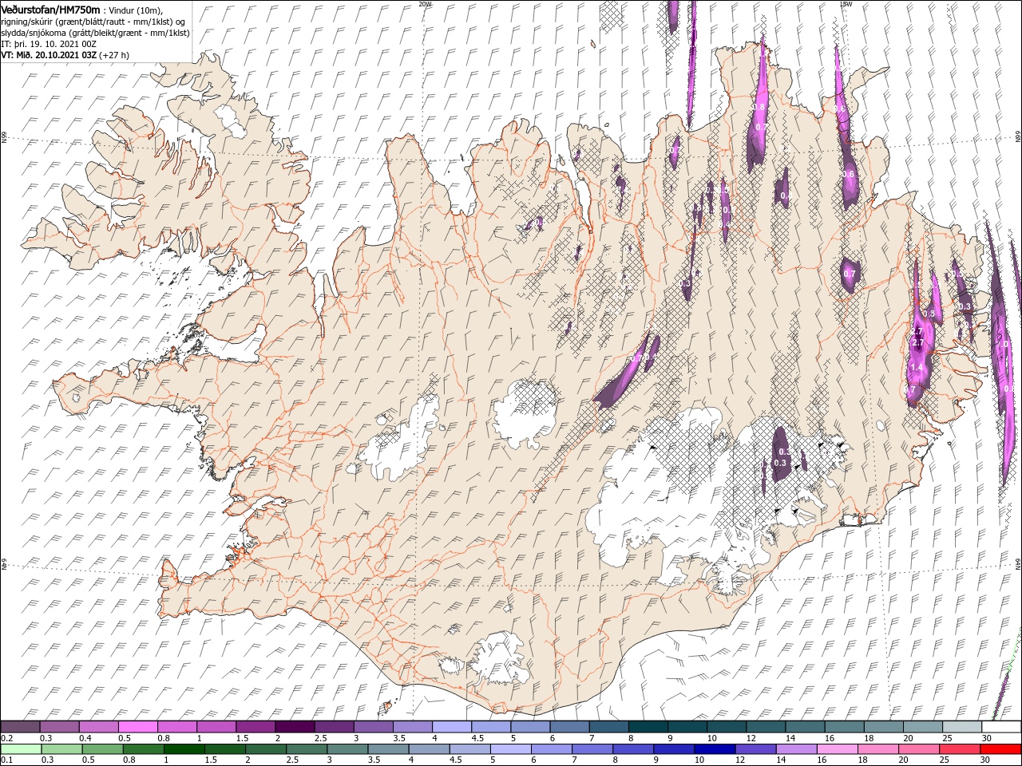1022x766 pixels.
Task: Choose light purple 14 rain scale swatch
Action: 796,749
